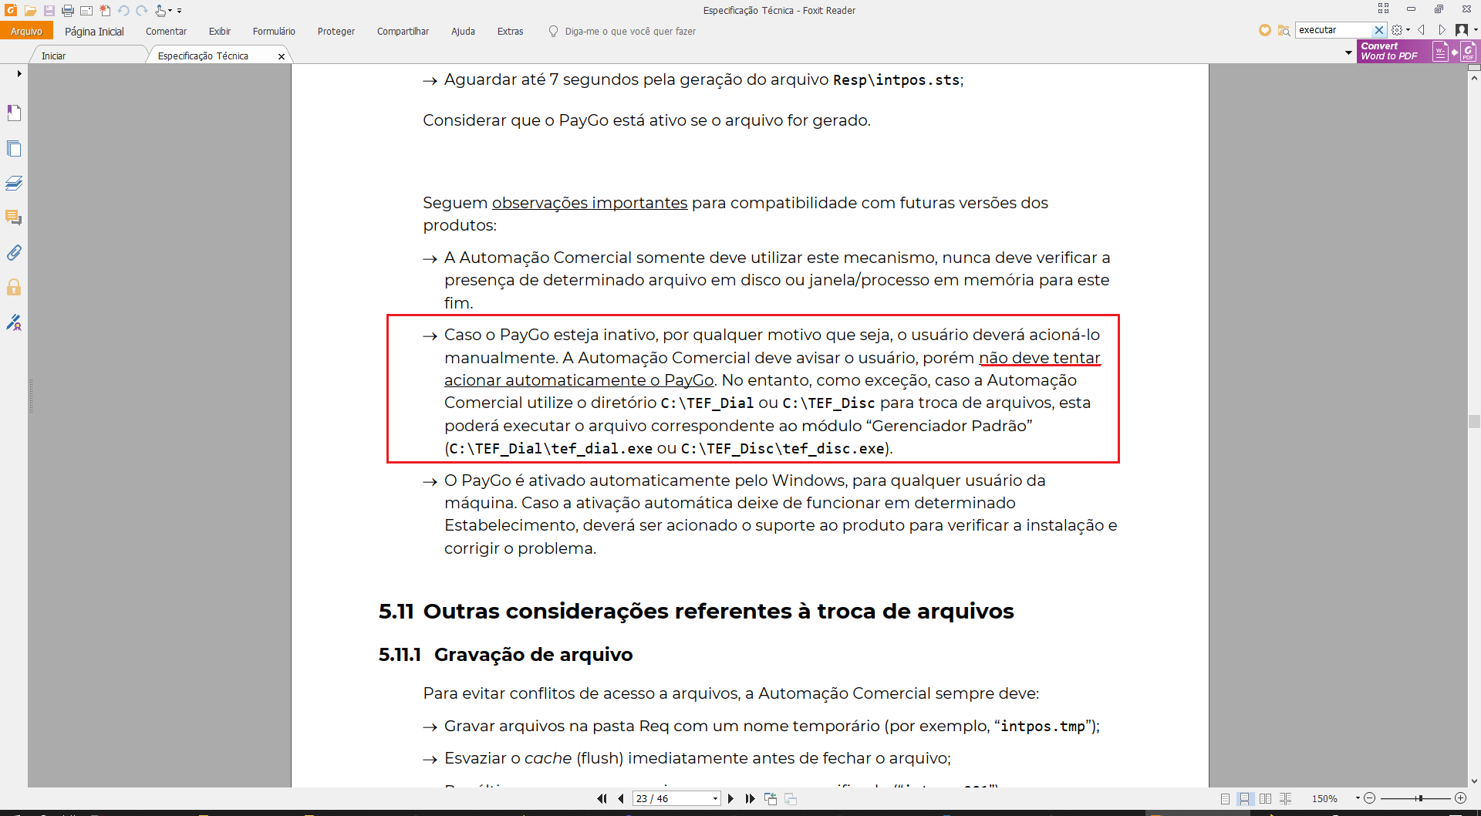Click the heading 'Gravação de arquivo'

click(x=533, y=654)
